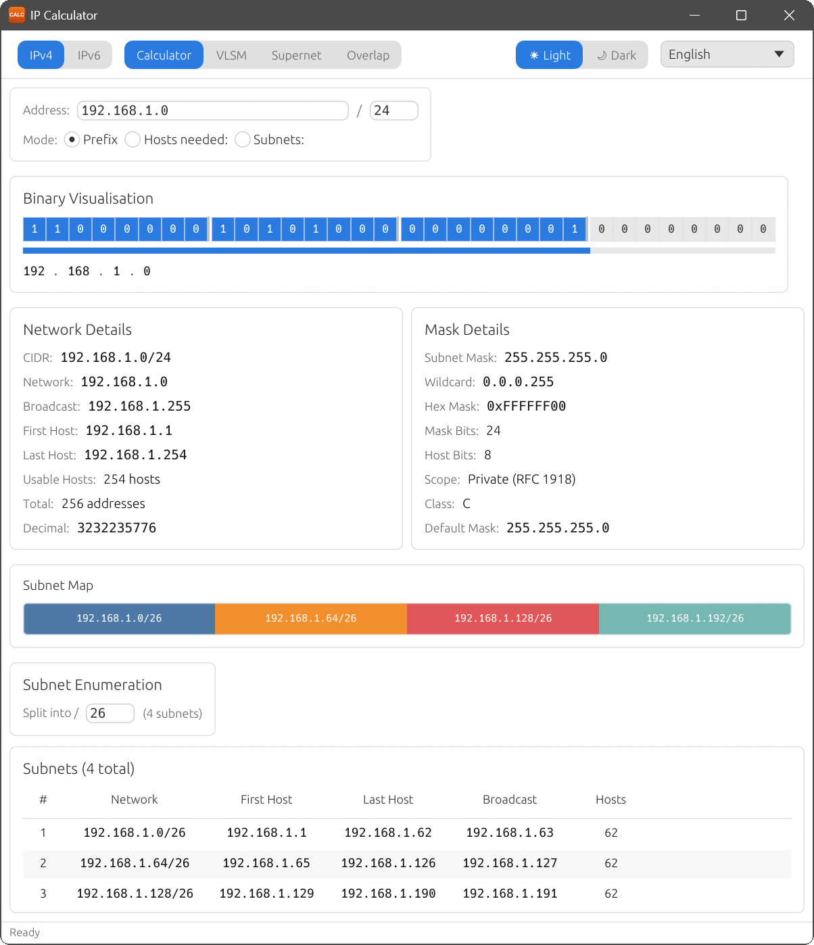Switch back to IPv4 mode
Image resolution: width=814 pixels, height=945 pixels.
pos(41,55)
